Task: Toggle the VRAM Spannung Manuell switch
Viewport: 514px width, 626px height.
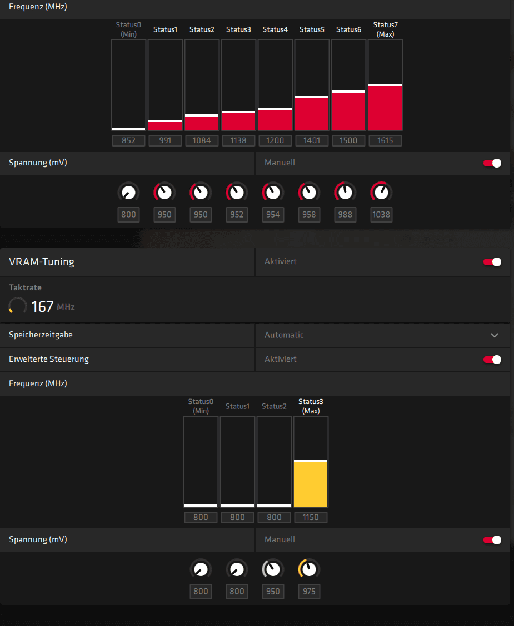Action: click(492, 540)
